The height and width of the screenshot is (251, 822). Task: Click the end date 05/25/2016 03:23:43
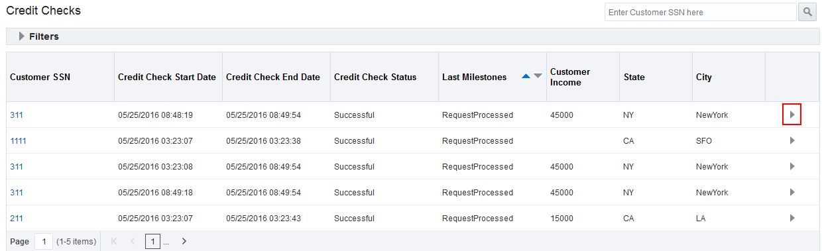(263, 219)
